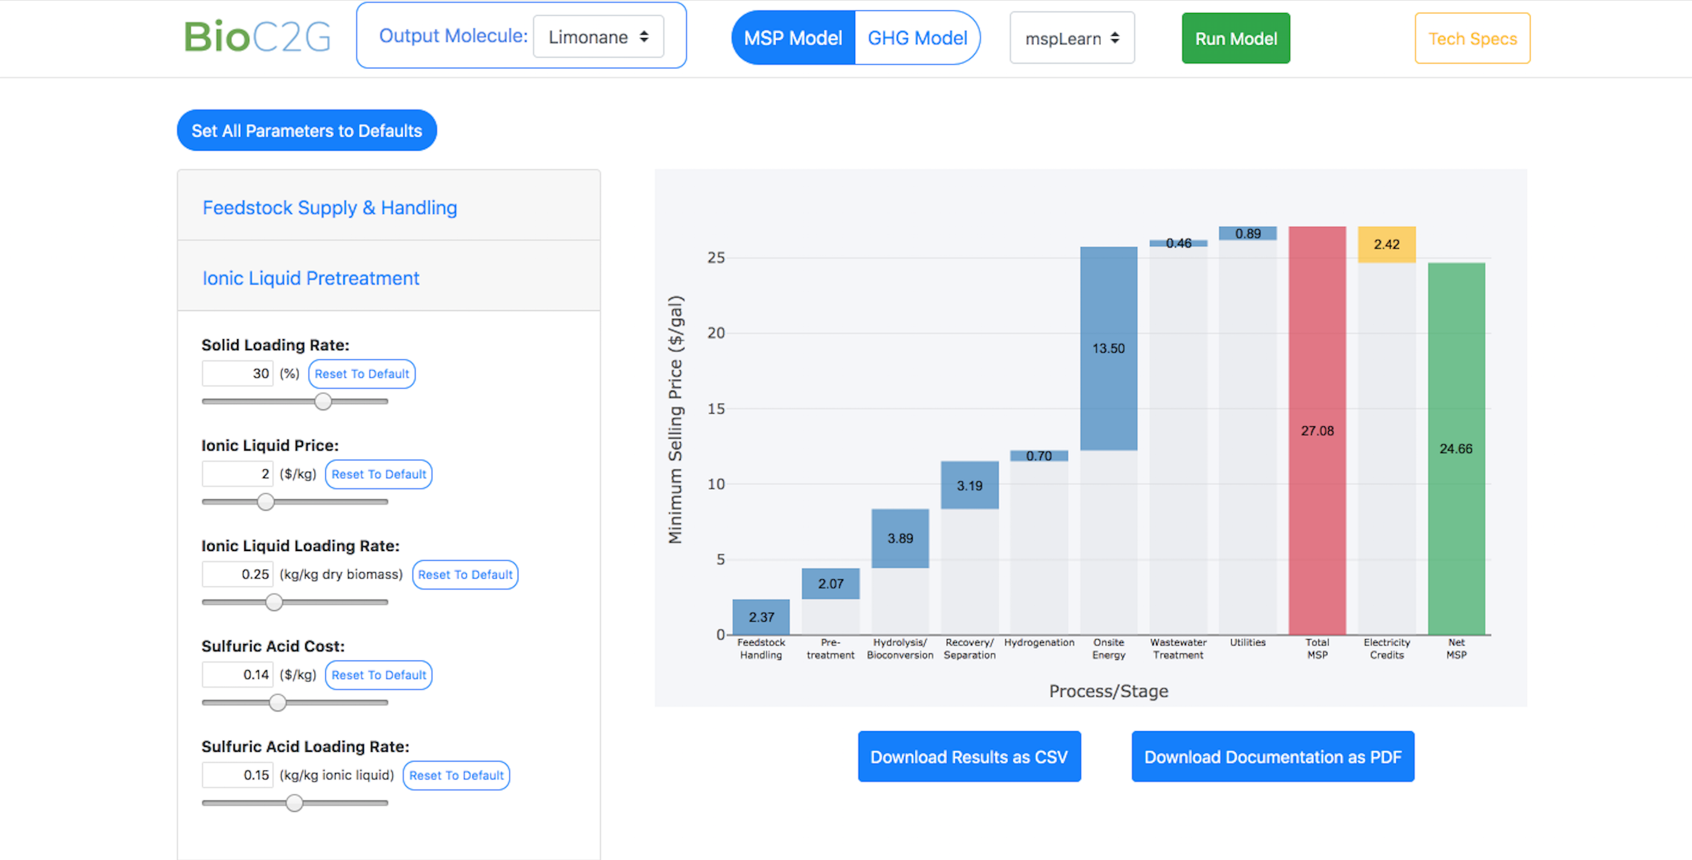Click Set All Parameters to Defaults

307,131
